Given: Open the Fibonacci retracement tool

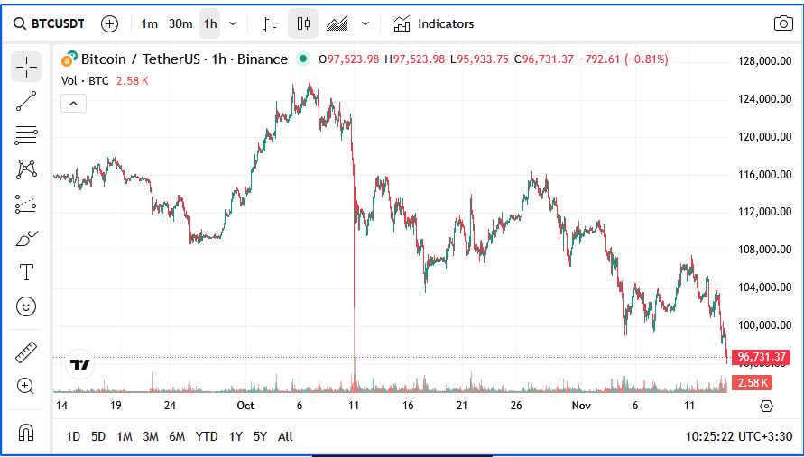Looking at the screenshot, I should [x=26, y=135].
